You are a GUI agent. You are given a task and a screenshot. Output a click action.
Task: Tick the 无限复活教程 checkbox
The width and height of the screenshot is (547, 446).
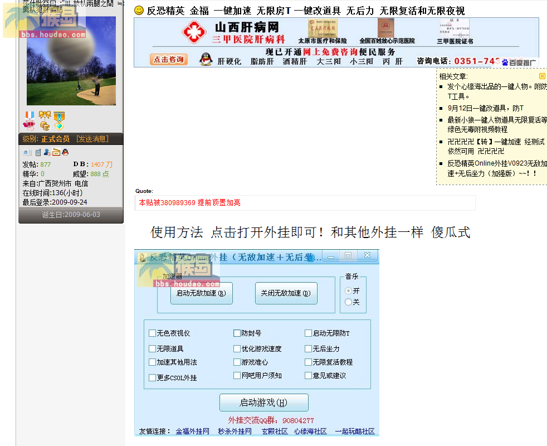(308, 362)
